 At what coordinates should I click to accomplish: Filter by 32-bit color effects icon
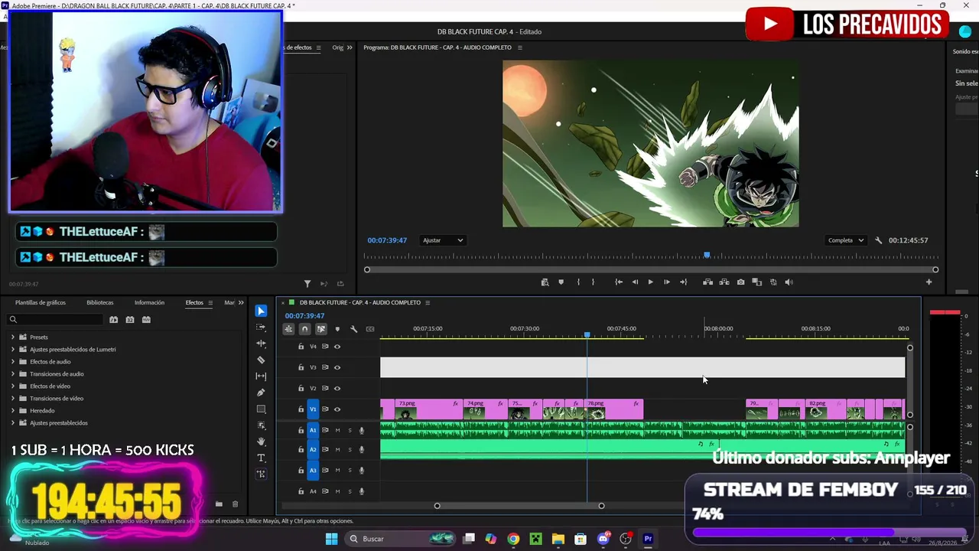pyautogui.click(x=130, y=320)
